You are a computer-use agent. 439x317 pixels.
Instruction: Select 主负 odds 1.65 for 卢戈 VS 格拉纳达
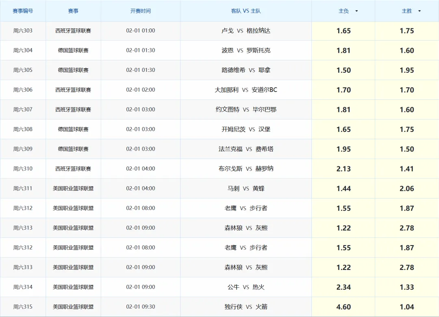[343, 31]
